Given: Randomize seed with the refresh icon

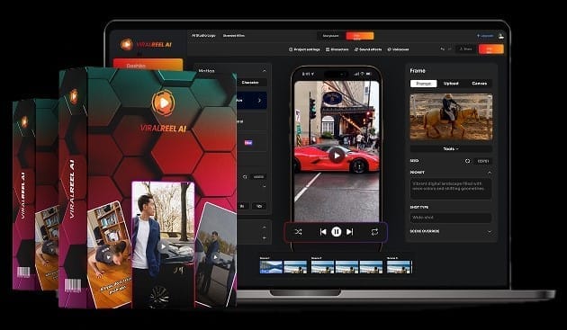Looking at the screenshot, I should [x=468, y=161].
